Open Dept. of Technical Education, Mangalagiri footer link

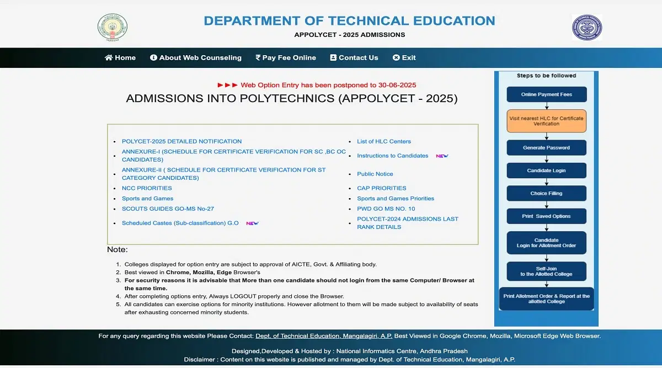(x=324, y=336)
